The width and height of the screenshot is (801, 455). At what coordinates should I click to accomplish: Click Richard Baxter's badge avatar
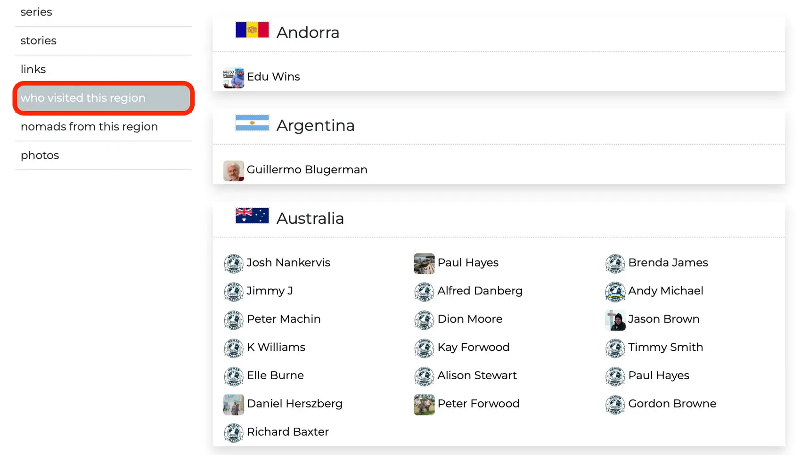click(x=234, y=433)
